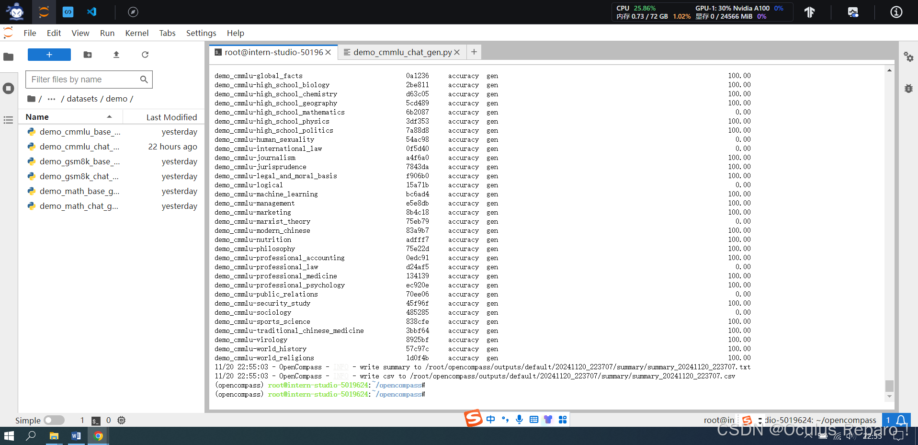
Task: Create a new folder in file browser
Action: [87, 55]
